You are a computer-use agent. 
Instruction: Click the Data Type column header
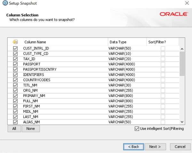(127, 42)
